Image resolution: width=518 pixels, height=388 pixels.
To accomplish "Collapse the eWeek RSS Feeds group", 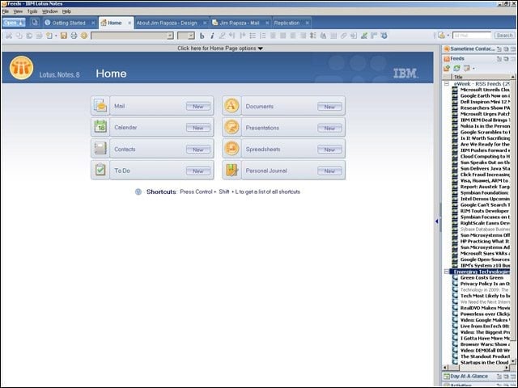I will (x=447, y=84).
